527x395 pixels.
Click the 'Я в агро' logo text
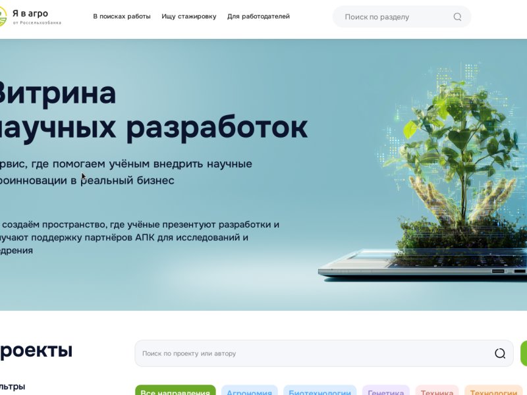click(x=30, y=13)
